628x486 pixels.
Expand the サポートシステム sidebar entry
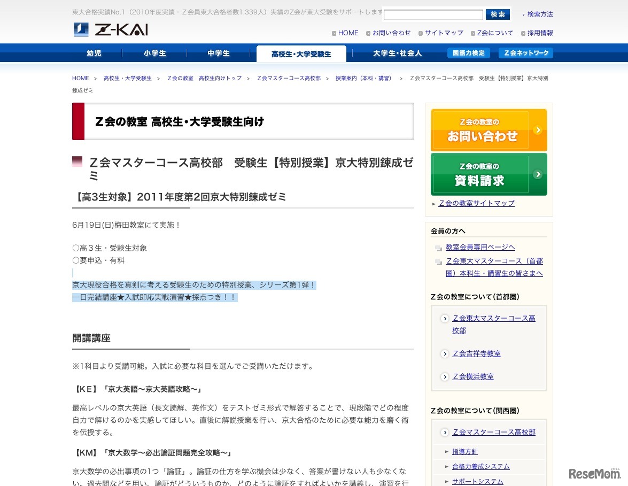pyautogui.click(x=477, y=481)
